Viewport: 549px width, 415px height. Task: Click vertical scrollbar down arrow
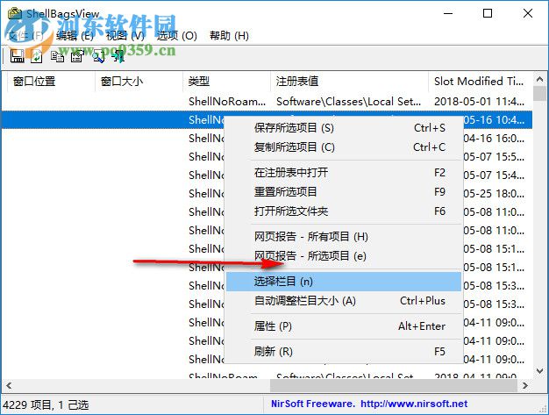point(539,371)
